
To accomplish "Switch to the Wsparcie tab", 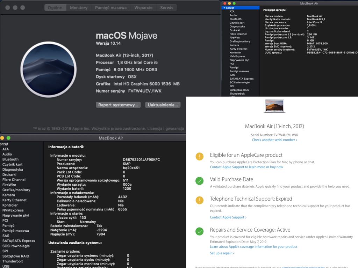I will (x=143, y=8).
